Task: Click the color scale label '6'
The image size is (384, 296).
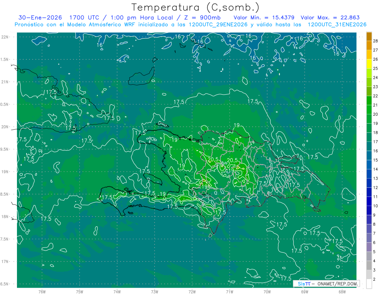Action: pos(374,243)
